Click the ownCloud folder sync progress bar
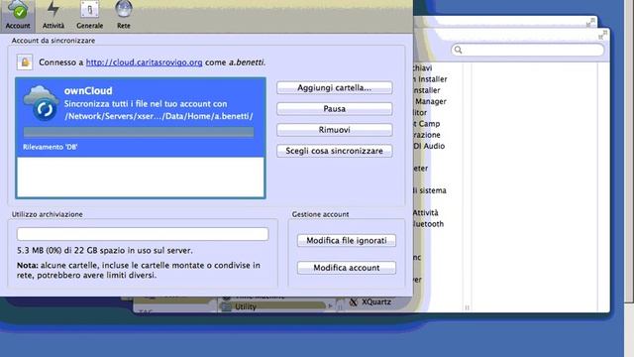The height and width of the screenshot is (357, 634). [x=139, y=132]
